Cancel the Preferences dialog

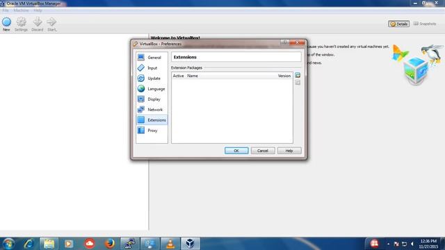click(263, 151)
